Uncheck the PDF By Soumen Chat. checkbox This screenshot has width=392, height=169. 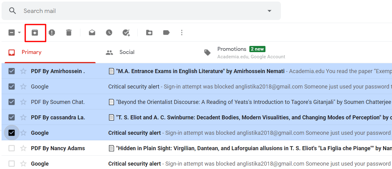(11, 102)
